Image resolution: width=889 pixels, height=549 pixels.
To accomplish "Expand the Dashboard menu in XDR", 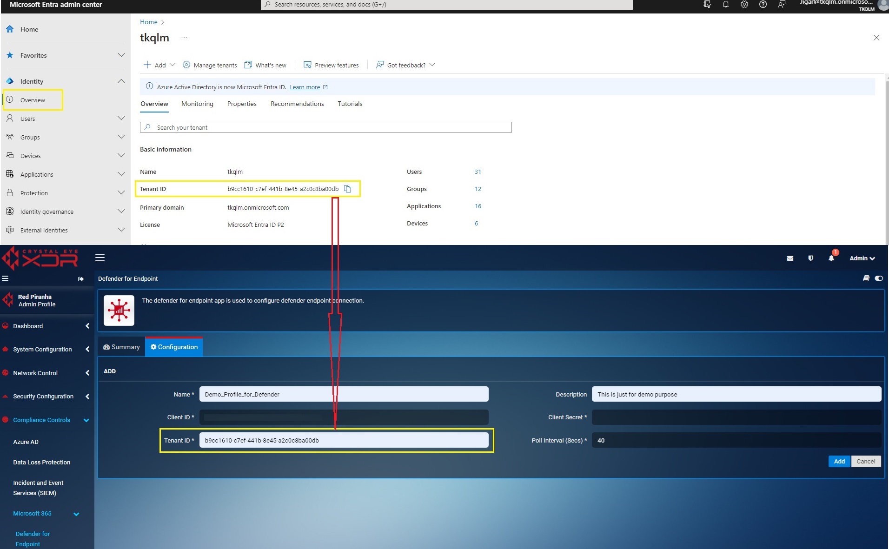I will pos(87,326).
